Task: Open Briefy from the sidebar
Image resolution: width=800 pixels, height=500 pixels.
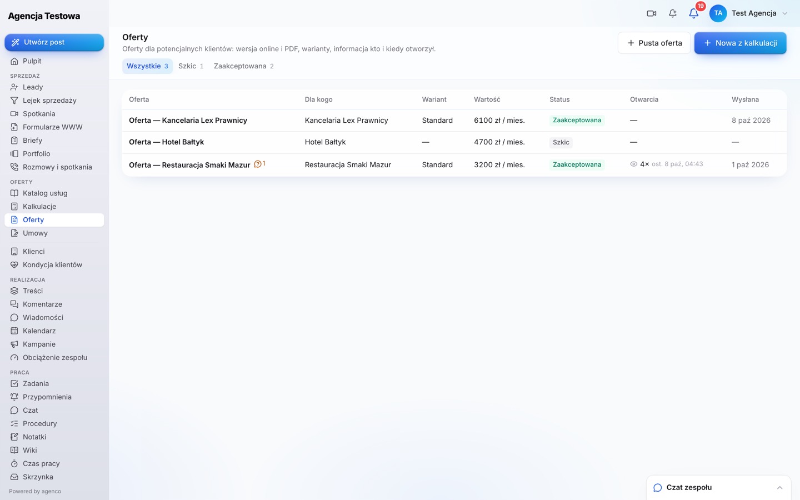Action: pos(54,141)
